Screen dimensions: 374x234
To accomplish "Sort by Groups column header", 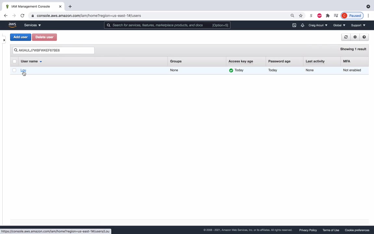I will 176,61.
